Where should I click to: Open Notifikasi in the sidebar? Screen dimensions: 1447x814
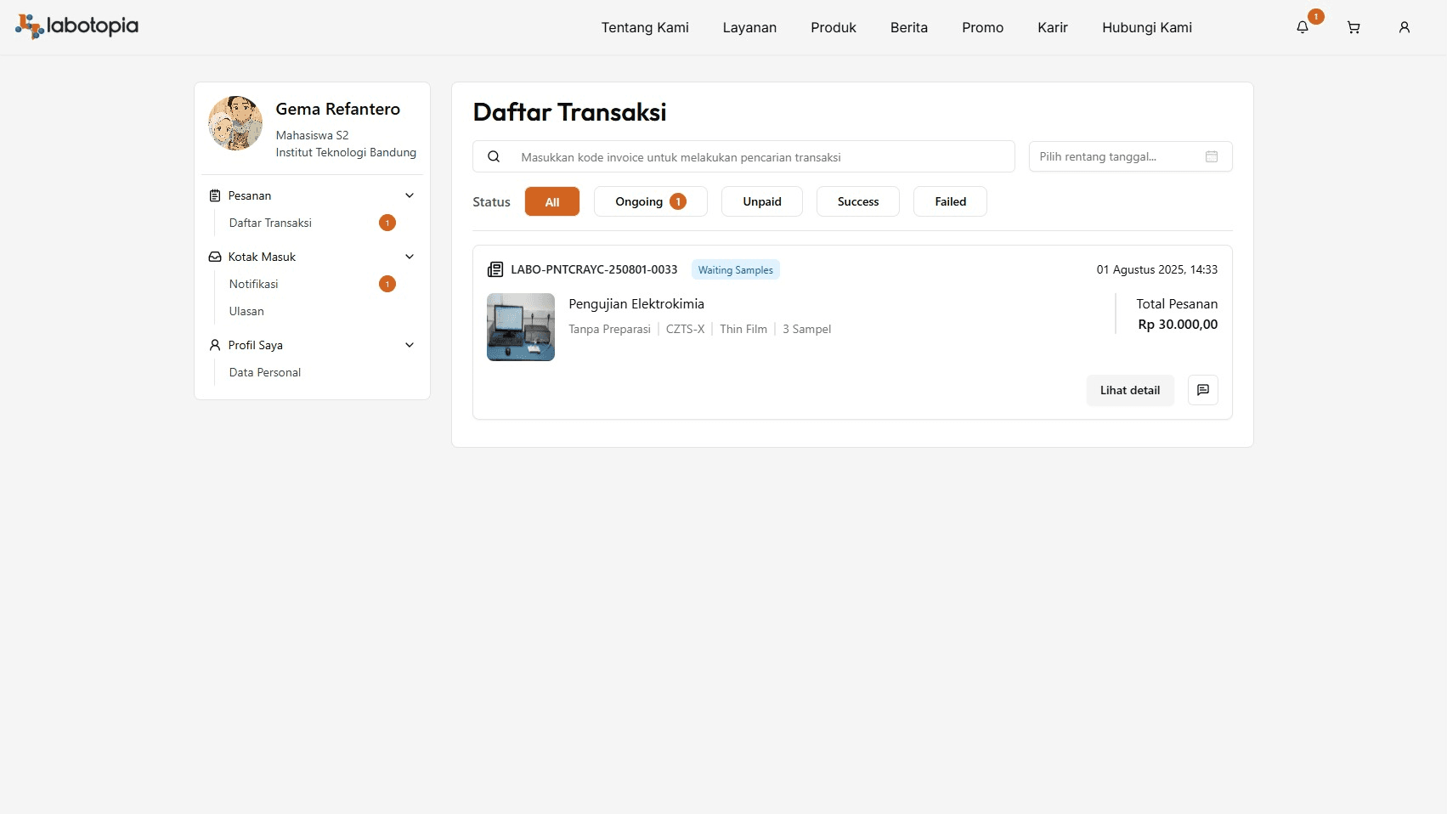254,284
